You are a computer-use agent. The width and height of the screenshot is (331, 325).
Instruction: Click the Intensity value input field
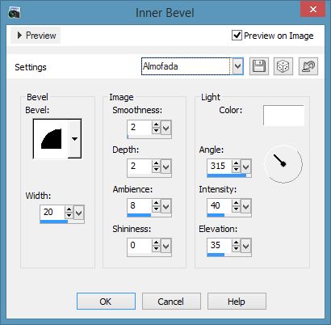pos(219,206)
